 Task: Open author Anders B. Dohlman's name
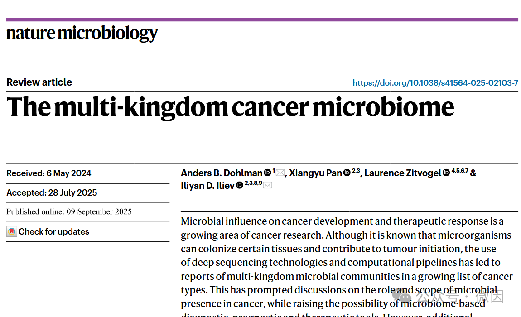pos(222,173)
